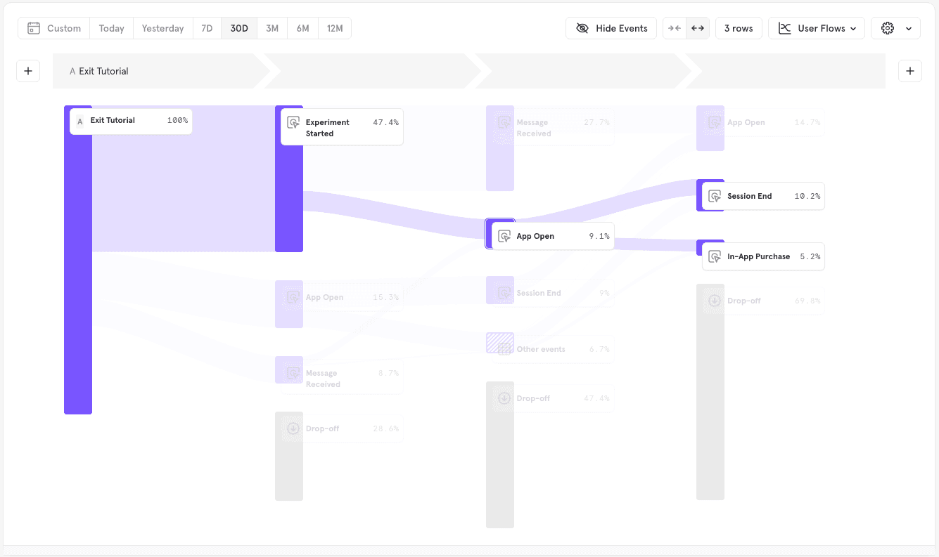Click the A Exit Tutorial step header
The height and width of the screenshot is (557, 939).
coord(103,71)
